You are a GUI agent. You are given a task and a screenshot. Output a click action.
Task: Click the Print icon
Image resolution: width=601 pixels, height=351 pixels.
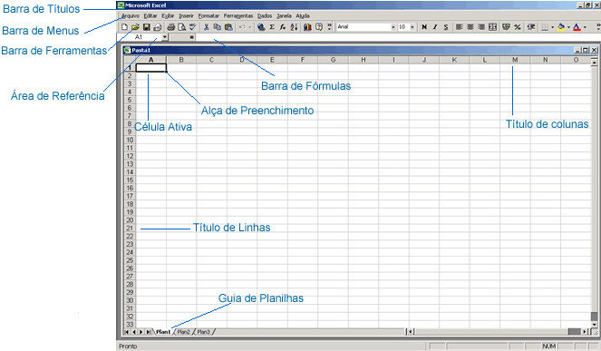[171, 27]
